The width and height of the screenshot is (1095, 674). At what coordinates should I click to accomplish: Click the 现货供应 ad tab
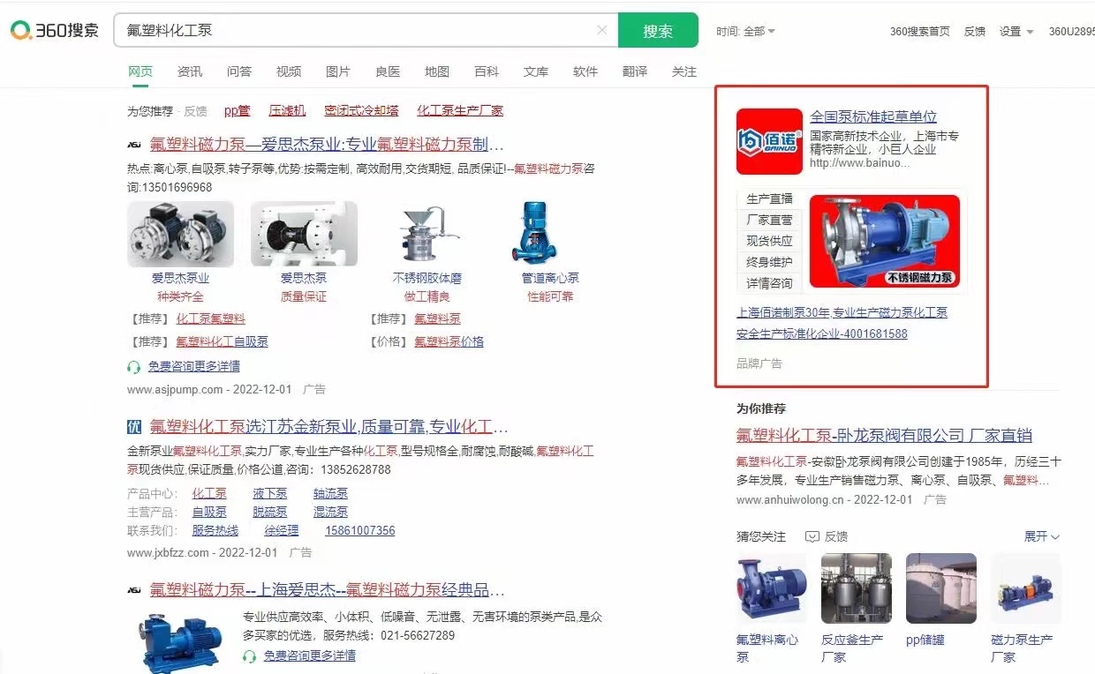769,241
